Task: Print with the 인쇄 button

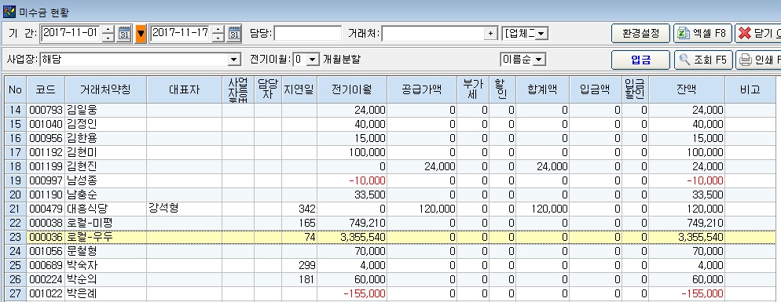Action: pos(758,60)
